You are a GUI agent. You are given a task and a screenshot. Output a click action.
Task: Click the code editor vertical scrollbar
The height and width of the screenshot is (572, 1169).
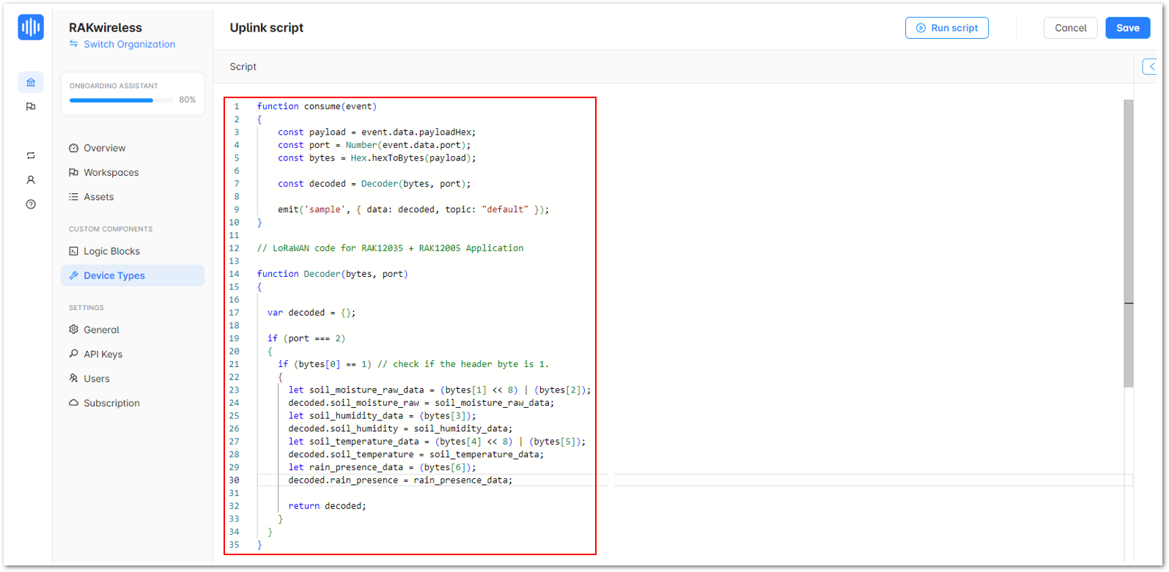click(1129, 243)
